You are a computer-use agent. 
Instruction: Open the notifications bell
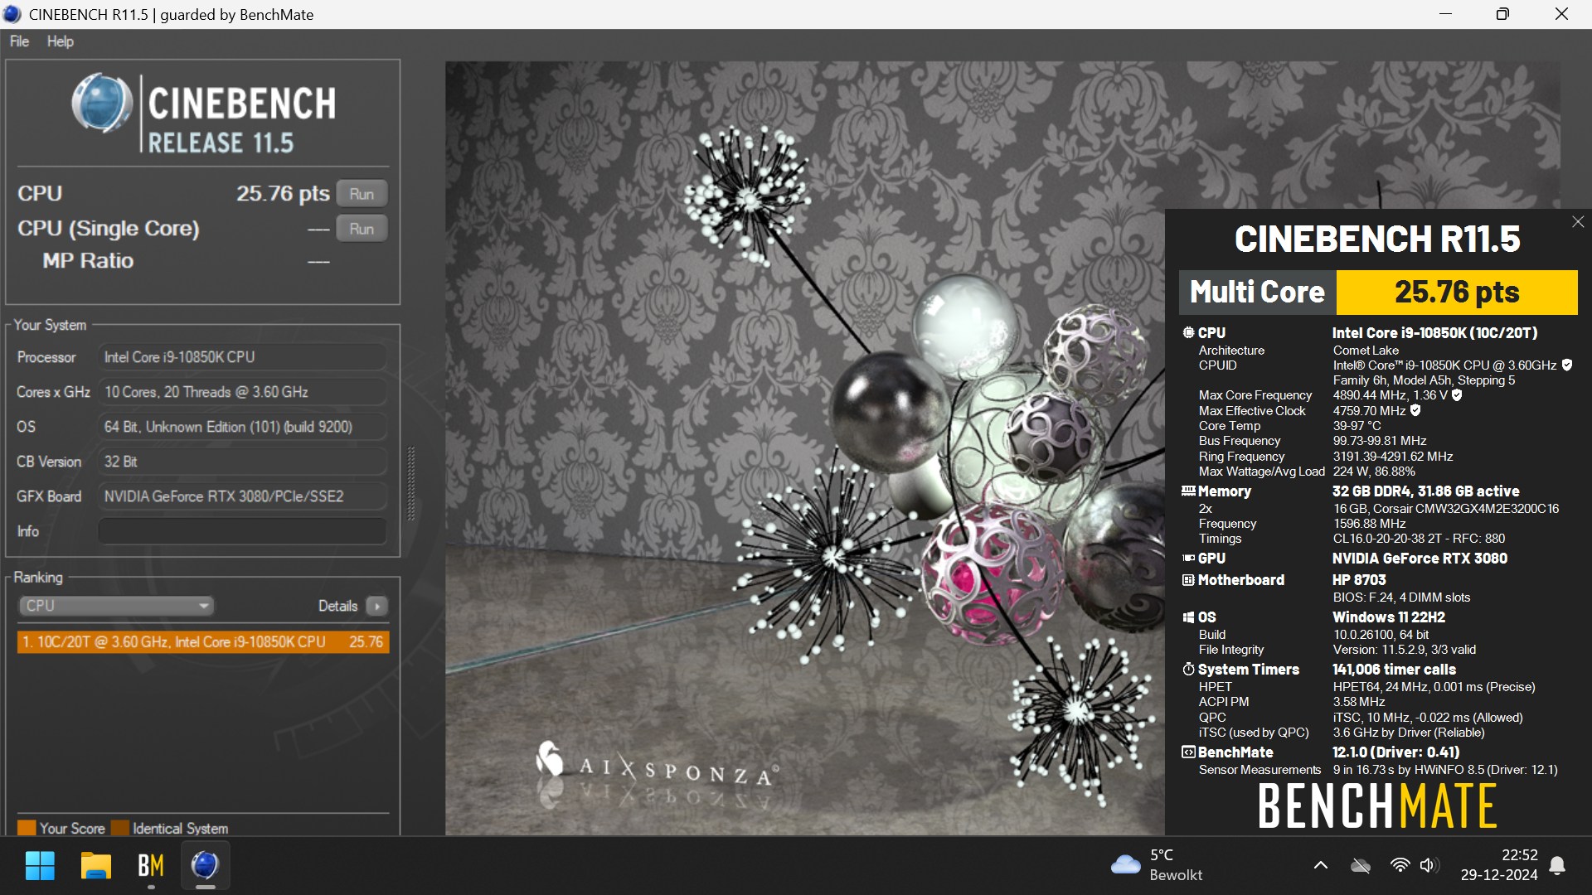1558,865
